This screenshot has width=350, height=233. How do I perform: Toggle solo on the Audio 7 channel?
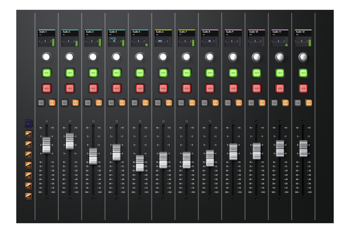(187, 73)
